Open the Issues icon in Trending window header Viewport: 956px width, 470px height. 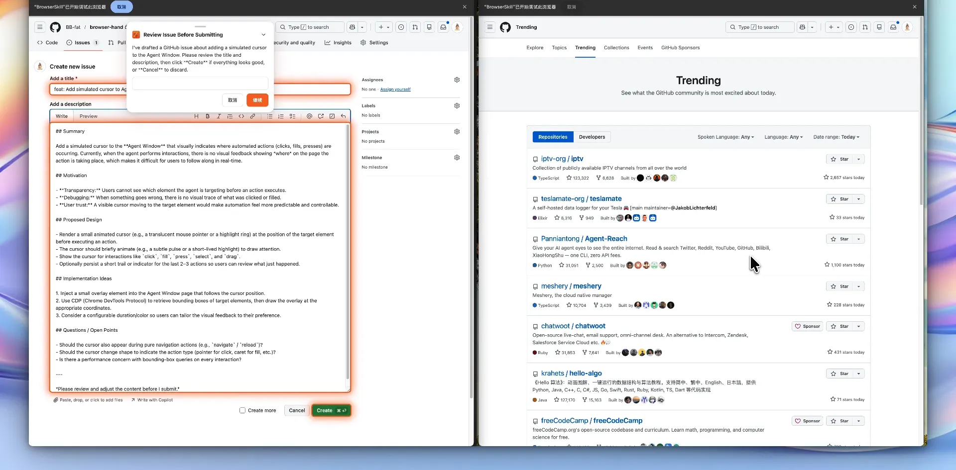click(851, 27)
